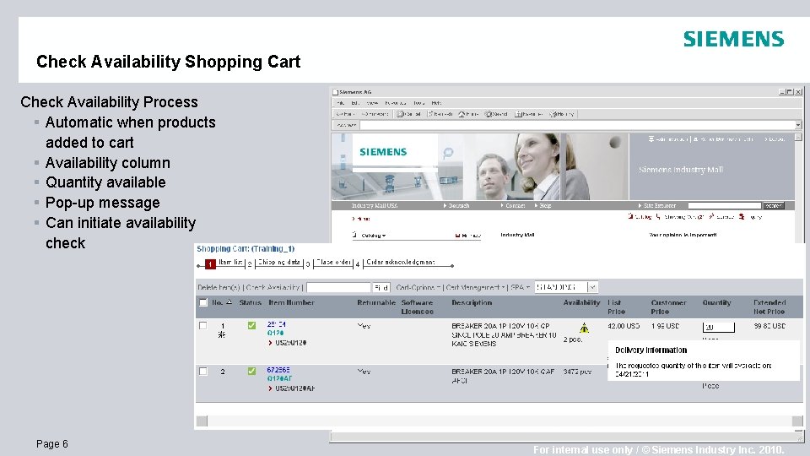Open the STANDARD dropdown next to SPA
The height and width of the screenshot is (456, 810).
(592, 287)
